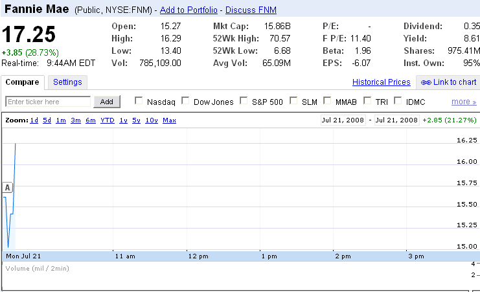This screenshot has height=292, width=480.
Task: Check the S&P 500 comparison box
Action: [244, 101]
